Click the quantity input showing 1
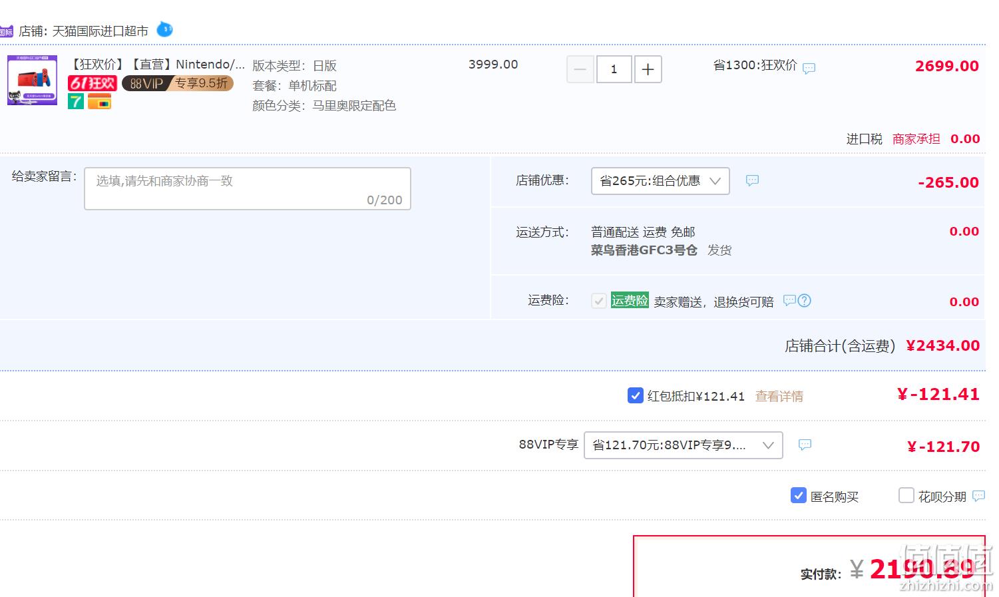Viewport: 999px width, 597px height. click(x=614, y=69)
